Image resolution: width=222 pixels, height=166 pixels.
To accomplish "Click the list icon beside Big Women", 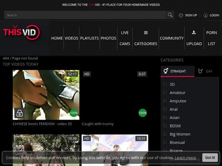I will 165,134.
